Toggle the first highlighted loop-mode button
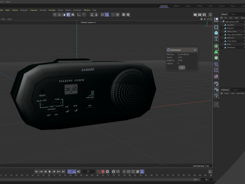Viewport: 245px width, 184px height. (x=69, y=172)
